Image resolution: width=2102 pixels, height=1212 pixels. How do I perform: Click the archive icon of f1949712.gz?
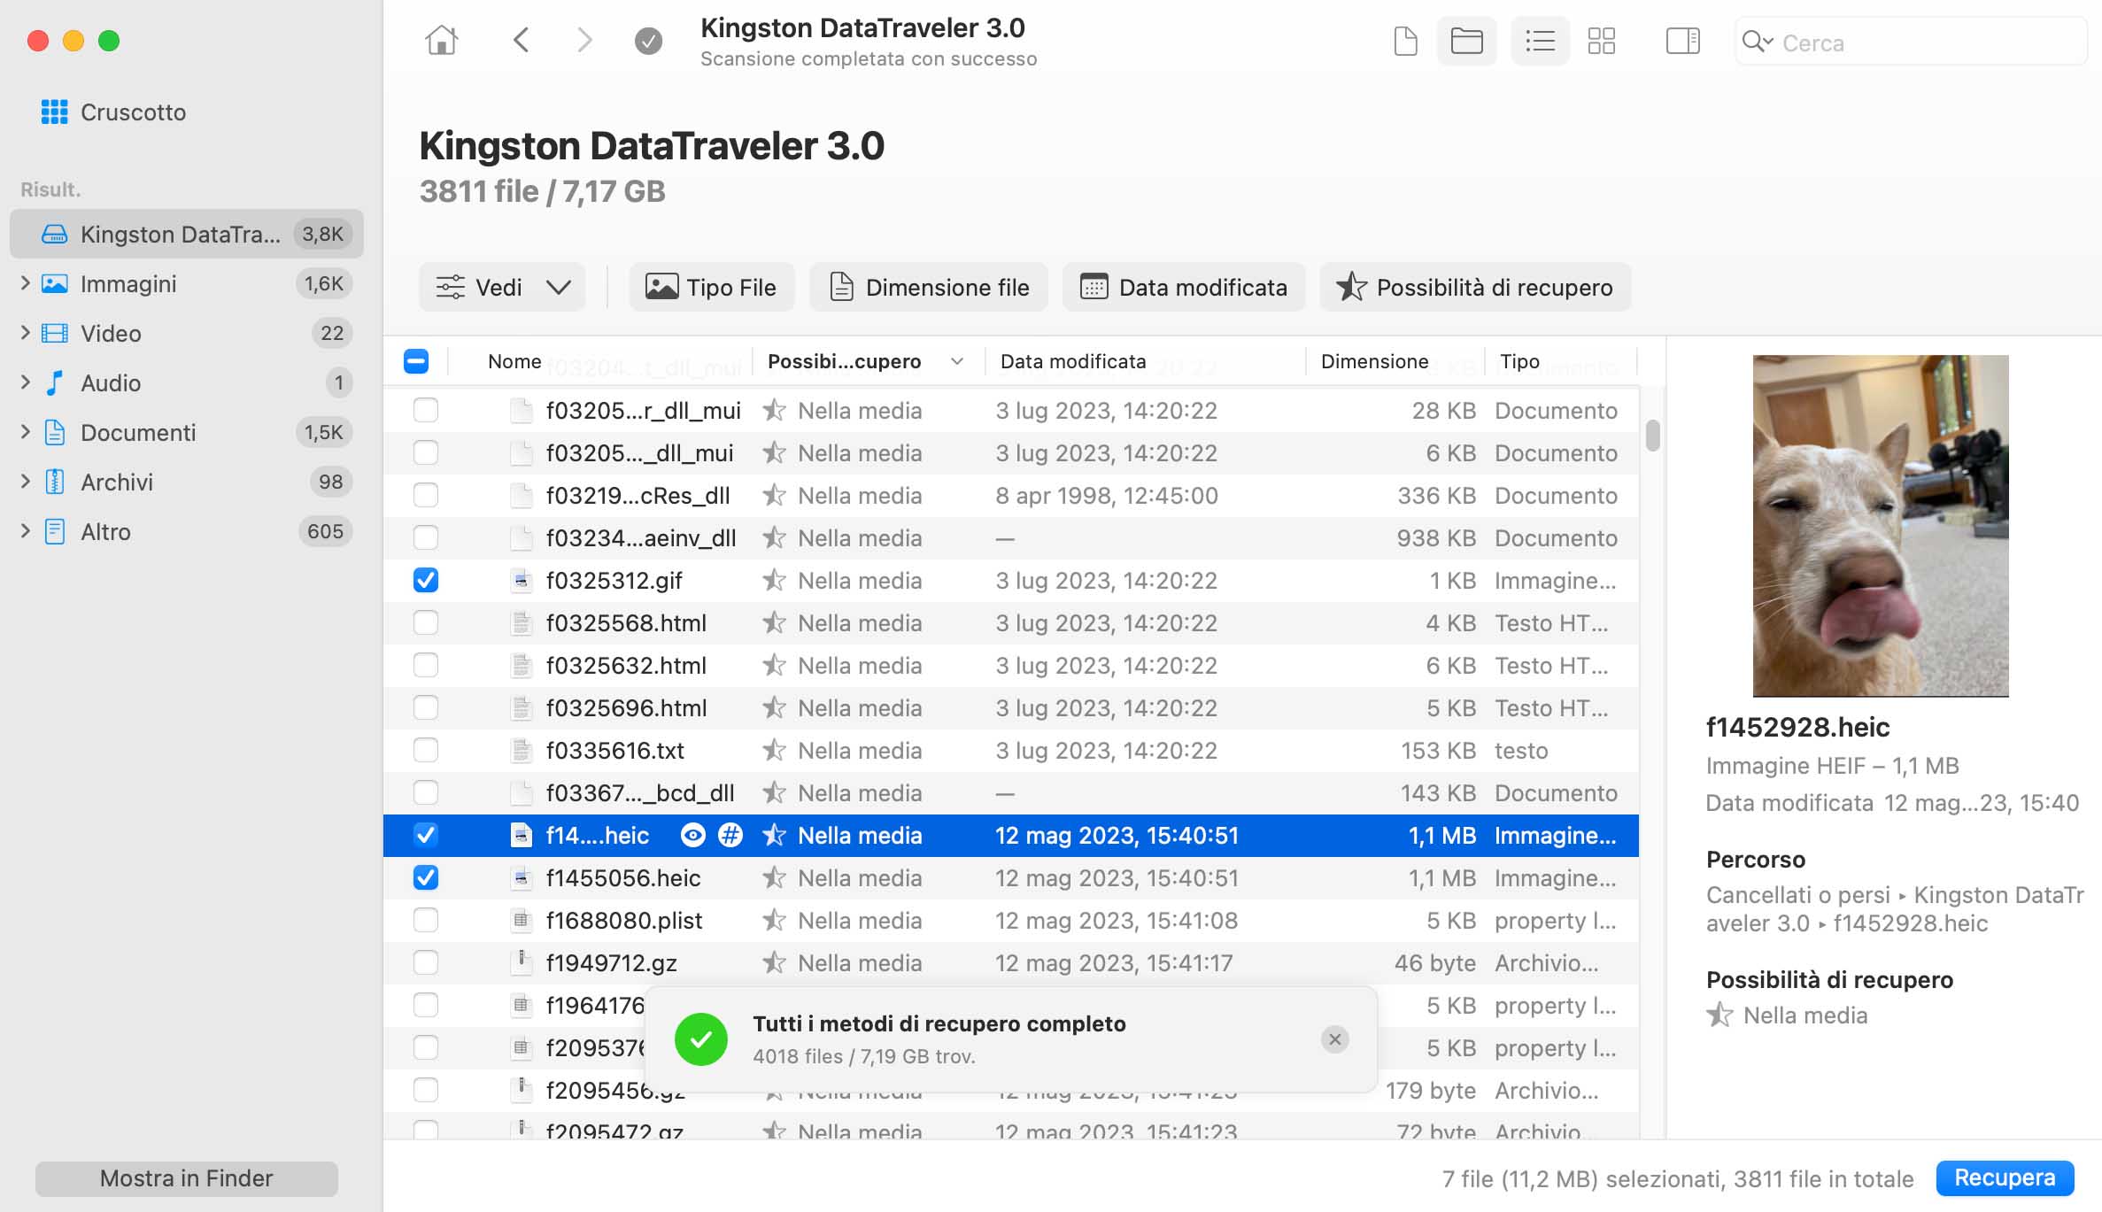click(x=522, y=963)
